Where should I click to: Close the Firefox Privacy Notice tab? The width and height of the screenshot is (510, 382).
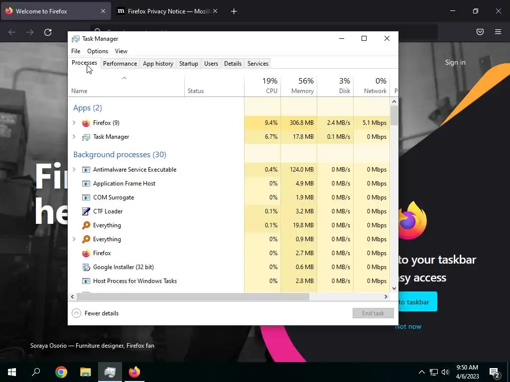point(215,11)
